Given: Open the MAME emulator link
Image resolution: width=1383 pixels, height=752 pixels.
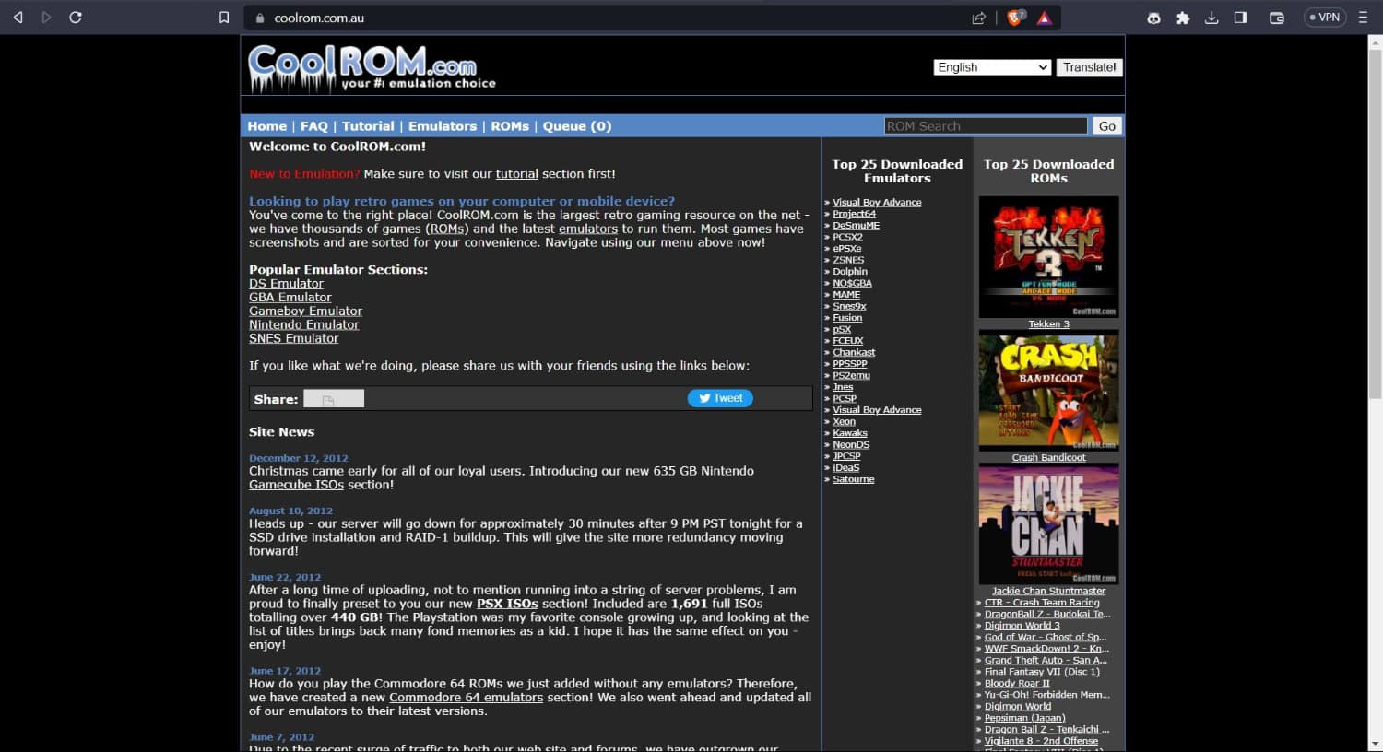Looking at the screenshot, I should 846,295.
